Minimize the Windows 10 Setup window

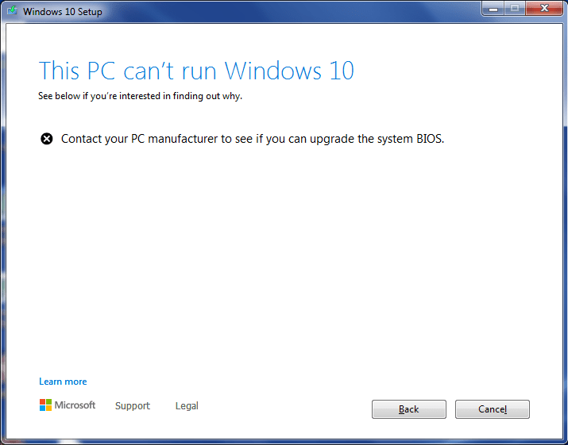[x=493, y=9]
